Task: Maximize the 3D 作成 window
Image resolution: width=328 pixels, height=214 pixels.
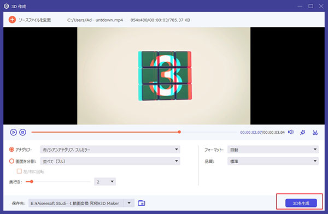Action: click(311, 6)
